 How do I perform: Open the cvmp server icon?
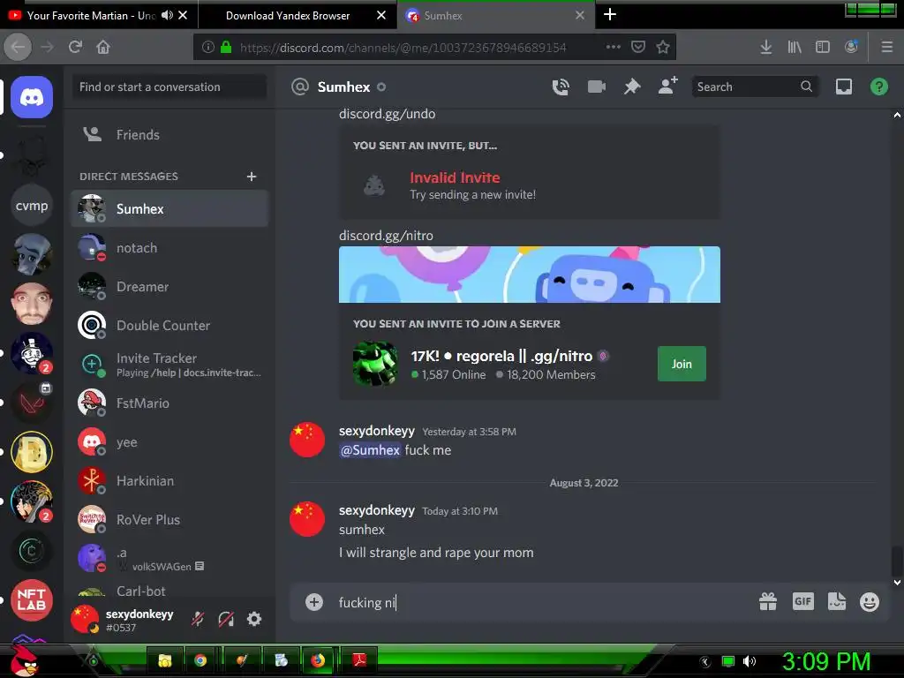pos(32,205)
